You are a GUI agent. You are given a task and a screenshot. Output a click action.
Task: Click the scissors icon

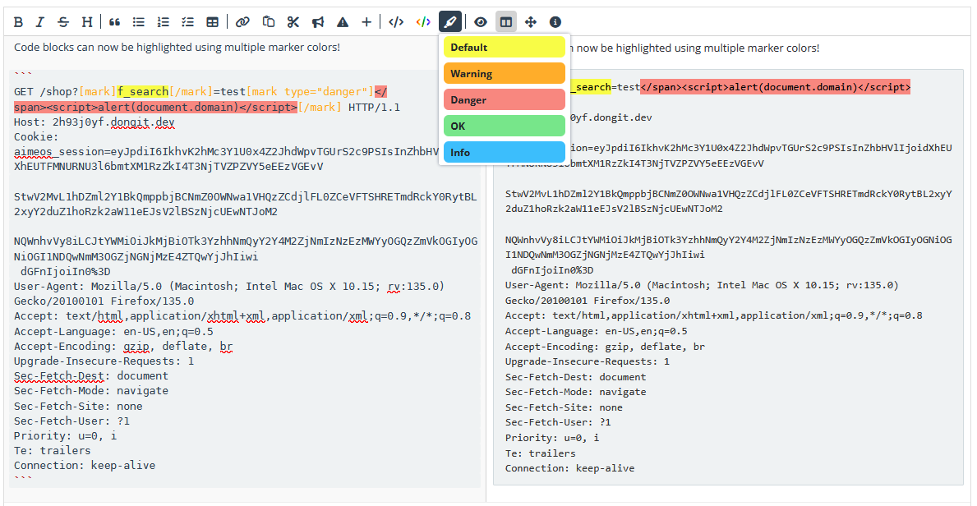[x=293, y=22]
